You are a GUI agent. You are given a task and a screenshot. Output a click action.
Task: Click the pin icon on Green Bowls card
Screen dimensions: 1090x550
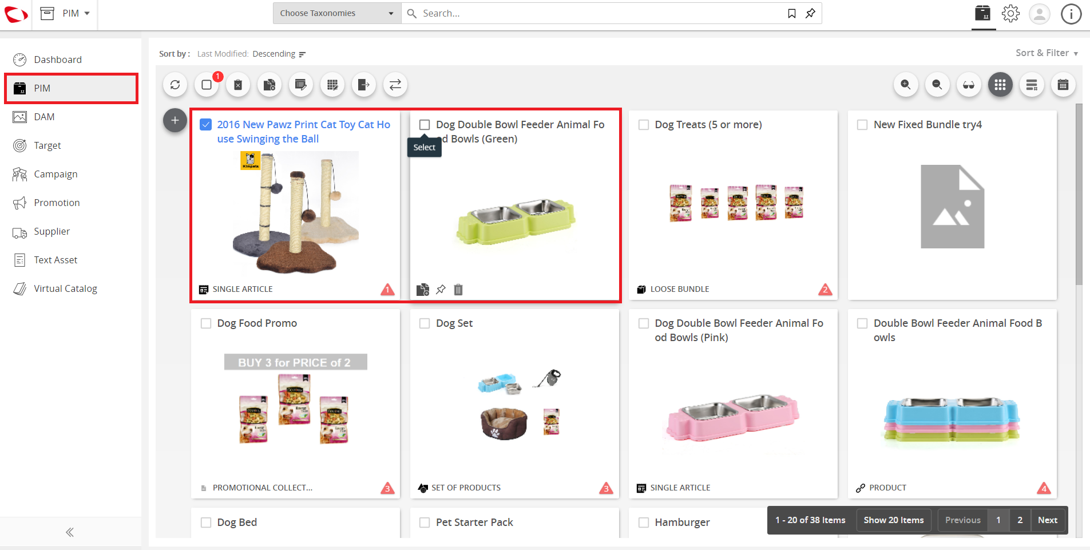[441, 290]
